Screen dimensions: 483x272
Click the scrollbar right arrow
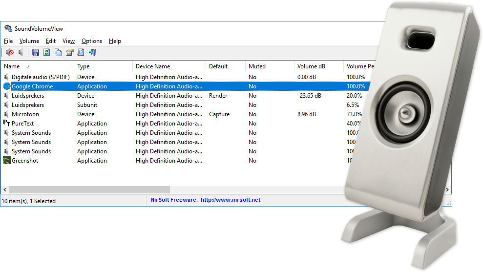pos(447,189)
